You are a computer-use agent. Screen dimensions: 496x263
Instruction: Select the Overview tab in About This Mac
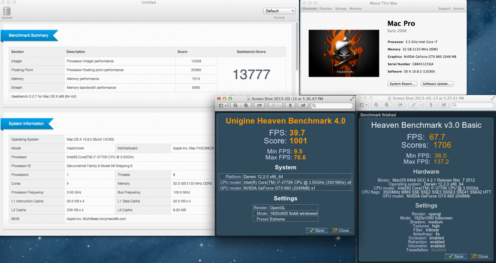tap(310, 9)
